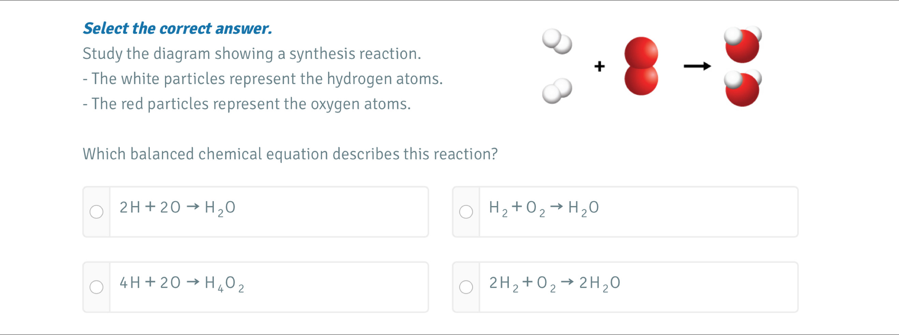Click the bottom water molecule product
The width and height of the screenshot is (899, 335).
coord(742,89)
